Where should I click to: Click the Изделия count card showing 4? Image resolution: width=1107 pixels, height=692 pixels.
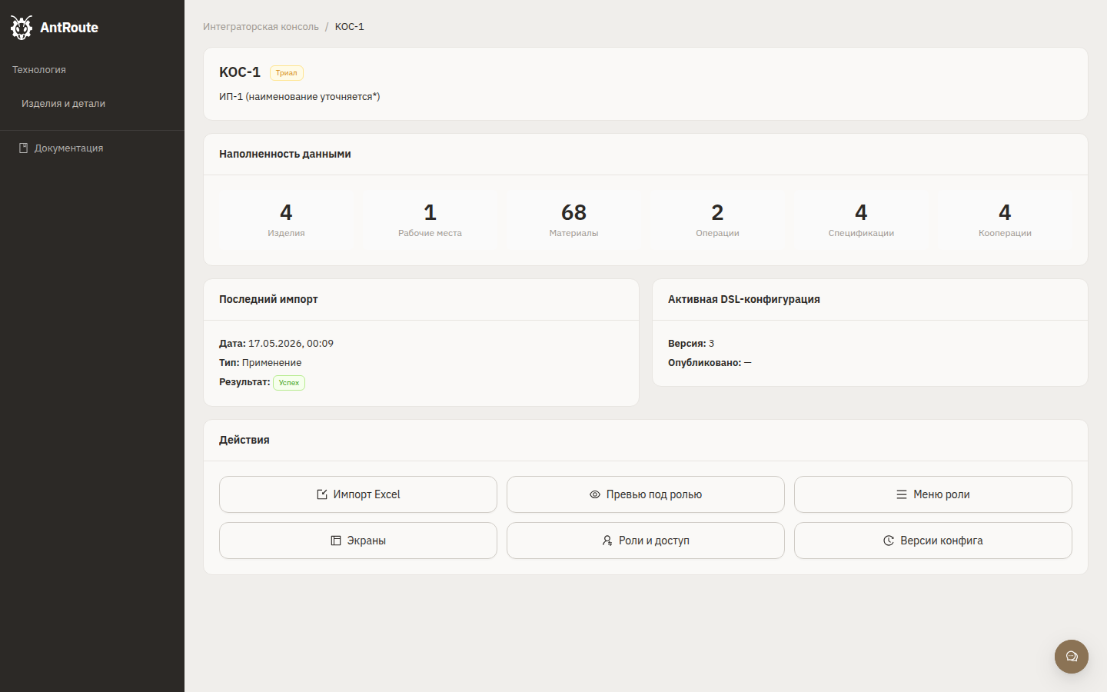286,219
